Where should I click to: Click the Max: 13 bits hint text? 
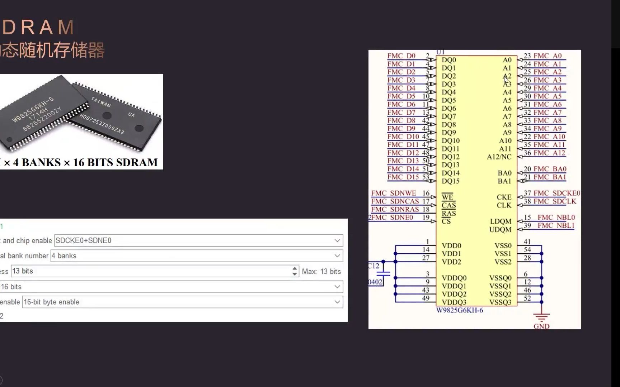321,271
